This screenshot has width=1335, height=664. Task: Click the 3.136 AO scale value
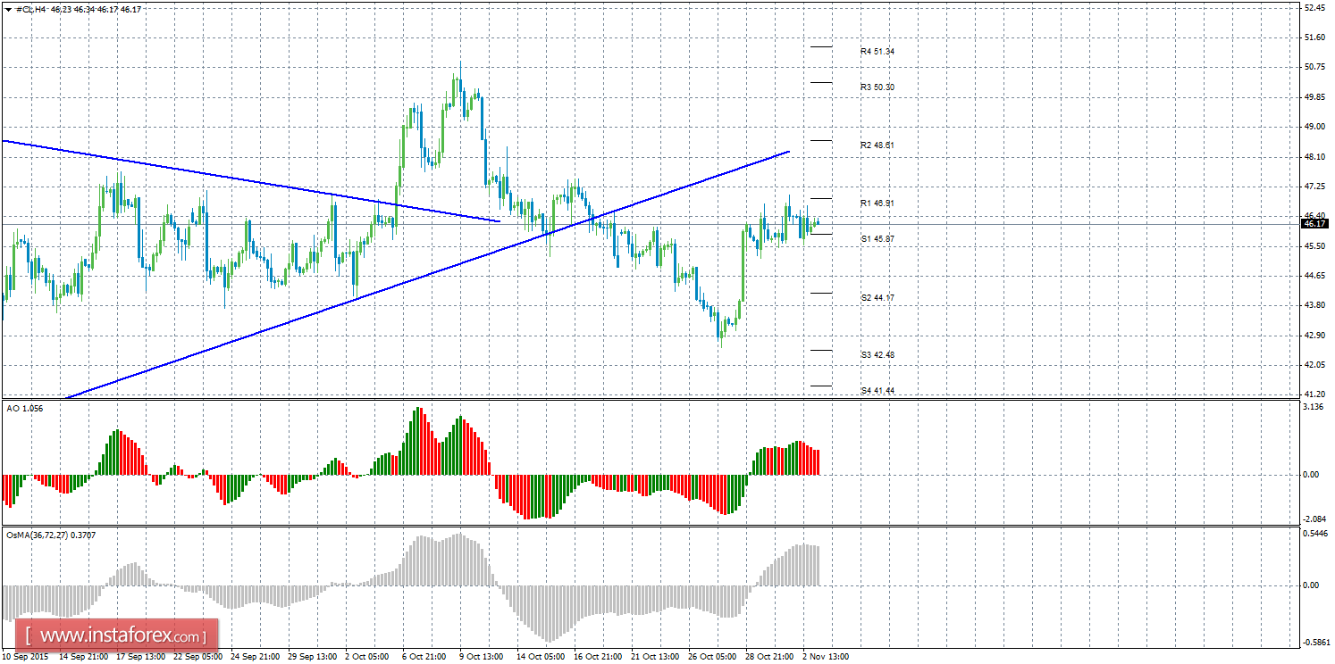coord(1313,407)
